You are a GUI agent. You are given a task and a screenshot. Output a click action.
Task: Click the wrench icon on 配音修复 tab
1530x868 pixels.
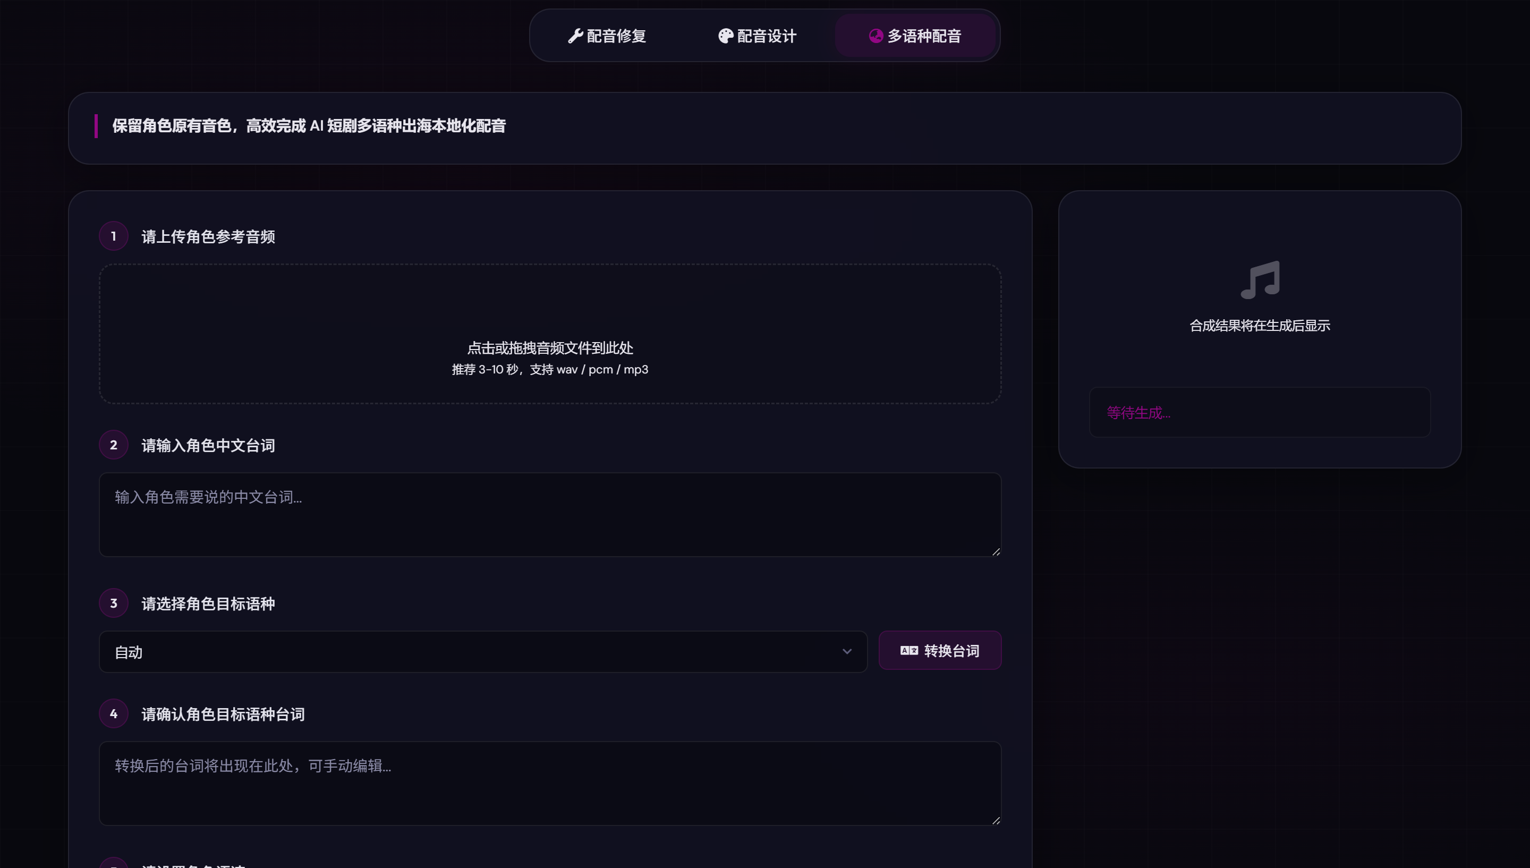(575, 36)
